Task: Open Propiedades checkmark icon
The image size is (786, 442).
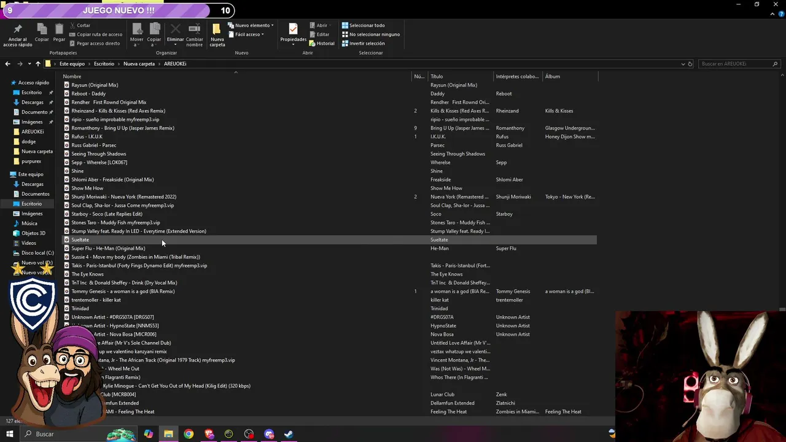Action: [x=293, y=29]
